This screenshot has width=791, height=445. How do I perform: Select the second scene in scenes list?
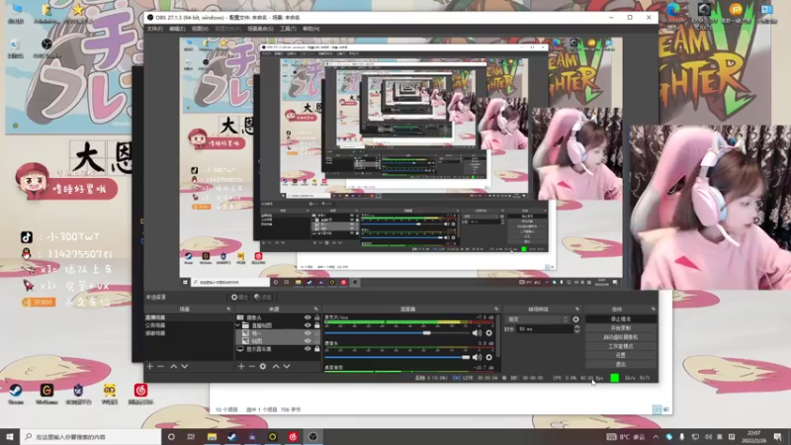189,325
